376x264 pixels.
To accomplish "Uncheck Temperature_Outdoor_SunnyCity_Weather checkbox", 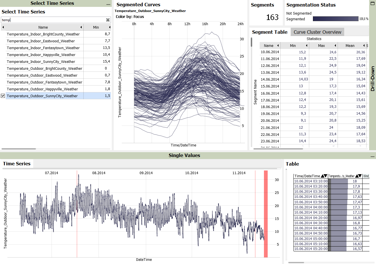I will tap(3, 96).
